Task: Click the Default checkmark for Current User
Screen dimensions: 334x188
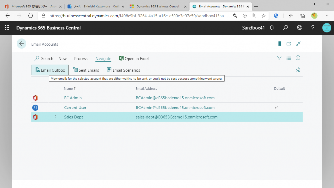Action: click(x=276, y=108)
